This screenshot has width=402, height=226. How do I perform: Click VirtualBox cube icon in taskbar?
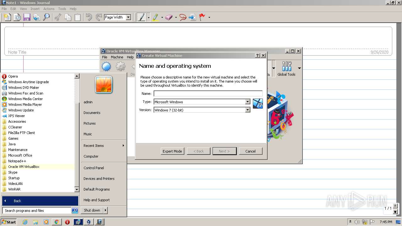(x=89, y=222)
